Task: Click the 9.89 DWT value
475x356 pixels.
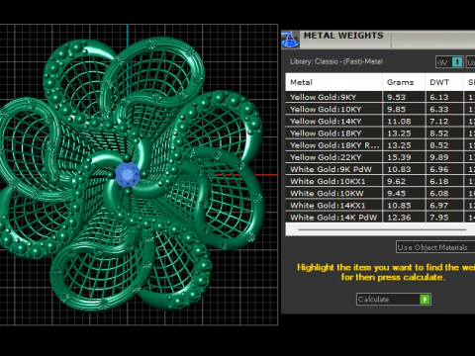Action: (x=439, y=157)
